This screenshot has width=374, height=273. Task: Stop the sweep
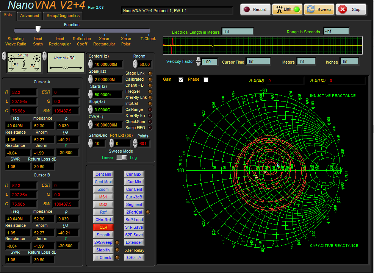click(x=351, y=9)
